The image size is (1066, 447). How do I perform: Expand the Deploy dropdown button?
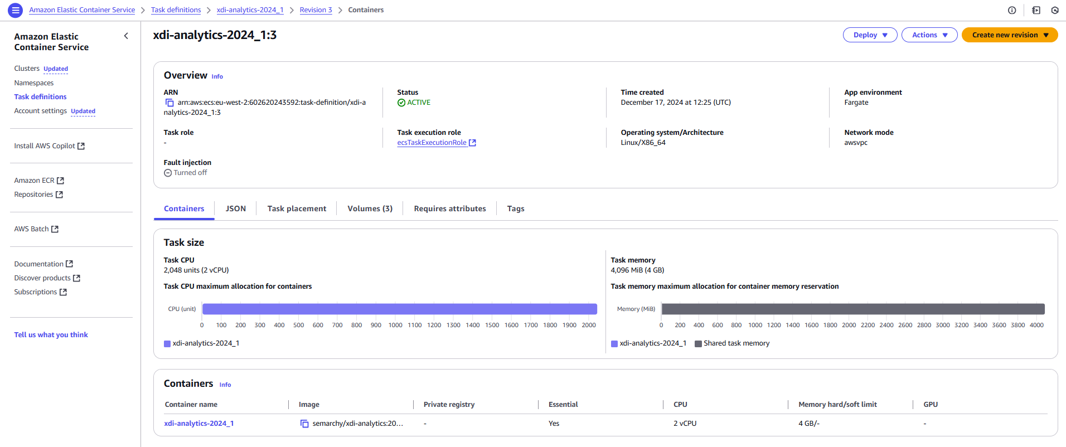[x=870, y=35]
